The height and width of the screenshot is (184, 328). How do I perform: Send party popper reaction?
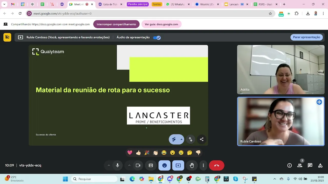pyautogui.click(x=147, y=153)
